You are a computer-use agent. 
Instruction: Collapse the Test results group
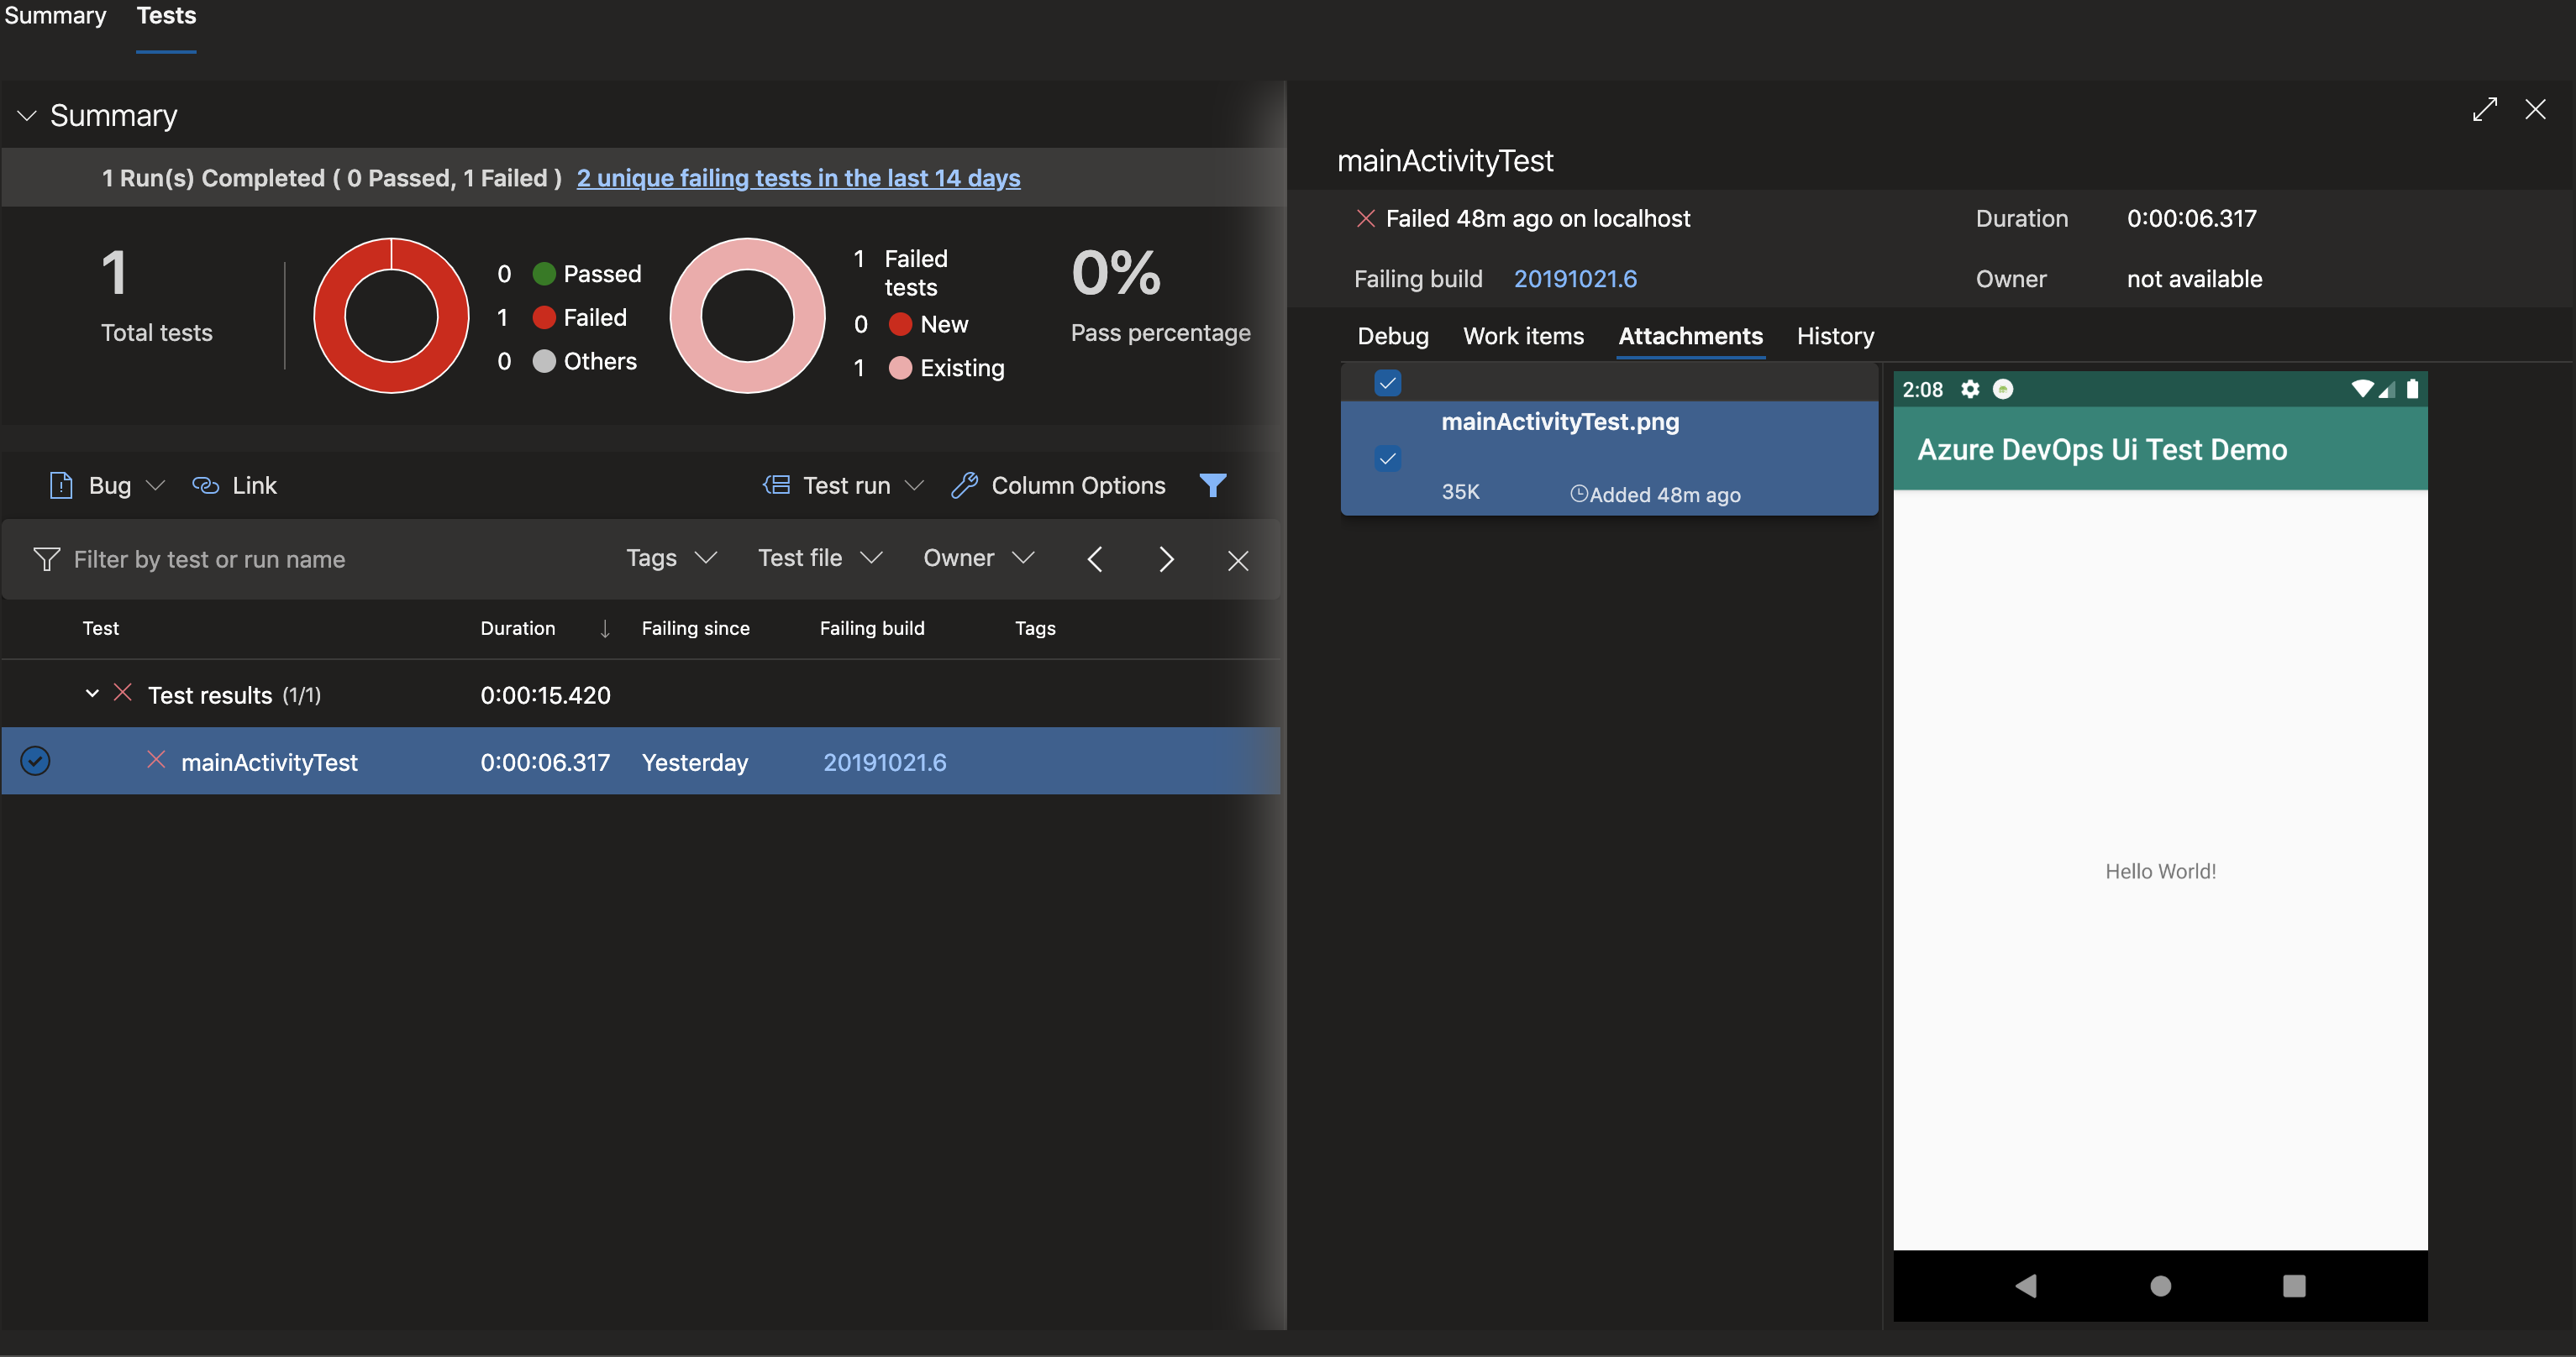[92, 694]
